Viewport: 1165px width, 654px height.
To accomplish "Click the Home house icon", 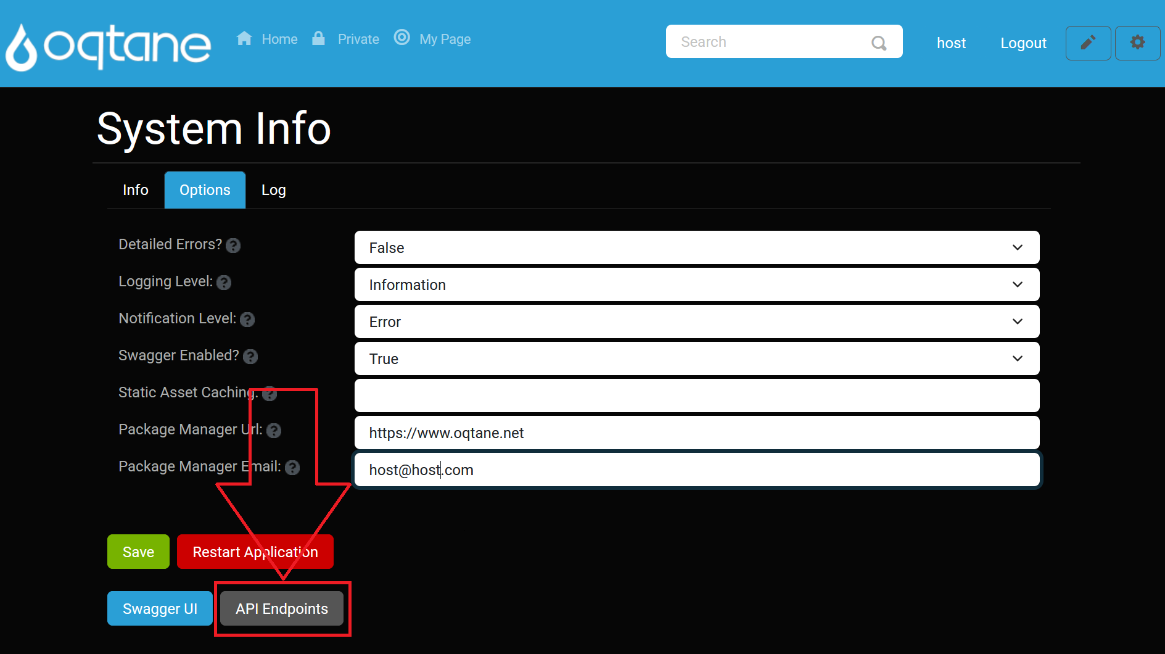I will 244,38.
